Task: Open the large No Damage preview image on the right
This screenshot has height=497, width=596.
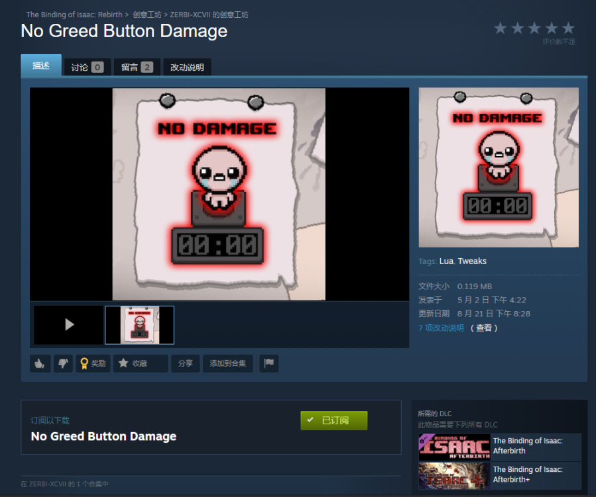Action: tap(499, 167)
